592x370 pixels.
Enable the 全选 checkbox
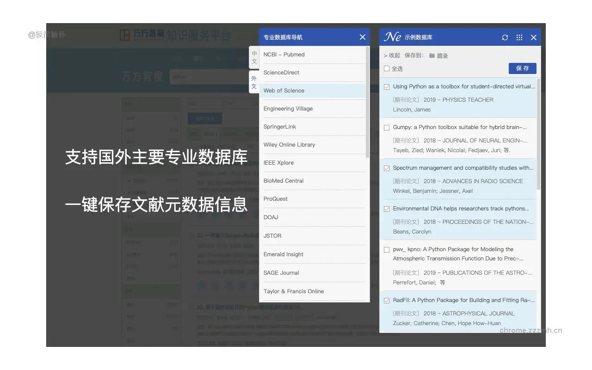[x=387, y=68]
